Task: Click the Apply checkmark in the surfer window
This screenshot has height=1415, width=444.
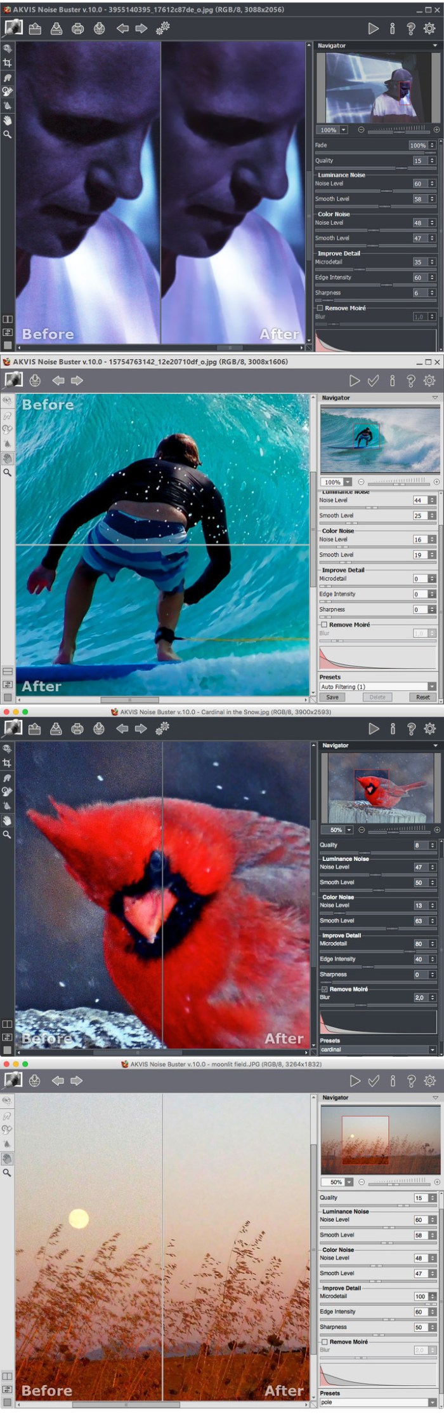Action: 374,381
